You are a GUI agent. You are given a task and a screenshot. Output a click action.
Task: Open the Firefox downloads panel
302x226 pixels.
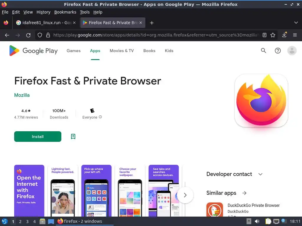click(x=284, y=35)
